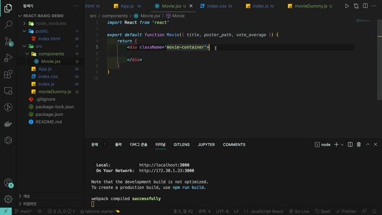
Task: Open the Remote Explorer icon
Action: pyautogui.click(x=8, y=91)
